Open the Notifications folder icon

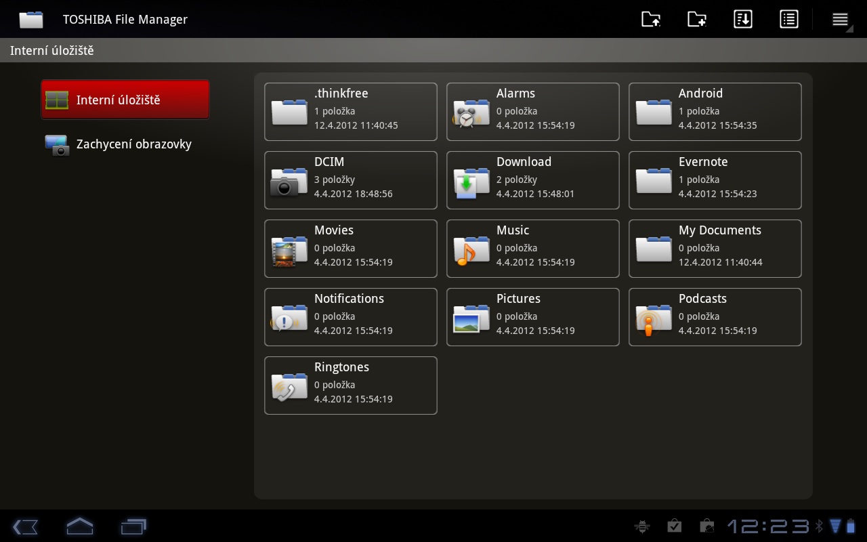[x=289, y=318]
